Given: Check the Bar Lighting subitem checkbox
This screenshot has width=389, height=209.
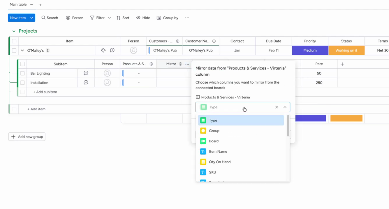Looking at the screenshot, I should (22, 73).
